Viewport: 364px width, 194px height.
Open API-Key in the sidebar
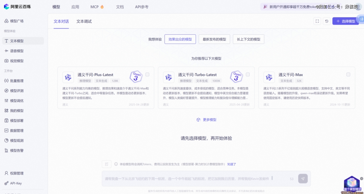(x=16, y=183)
